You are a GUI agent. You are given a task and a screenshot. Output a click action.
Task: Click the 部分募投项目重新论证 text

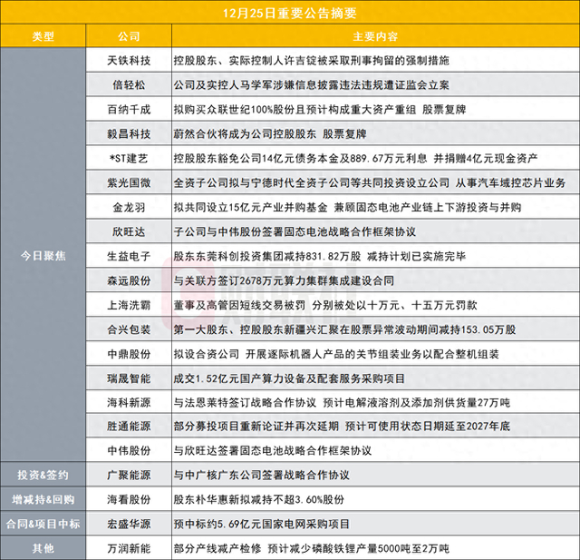coord(342,426)
